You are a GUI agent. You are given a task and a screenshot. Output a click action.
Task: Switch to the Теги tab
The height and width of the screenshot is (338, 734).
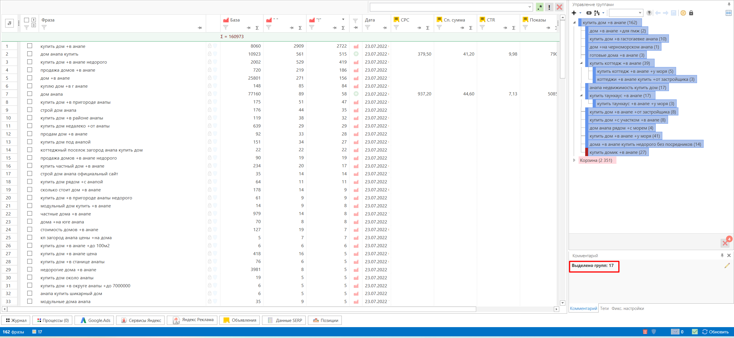click(604, 308)
